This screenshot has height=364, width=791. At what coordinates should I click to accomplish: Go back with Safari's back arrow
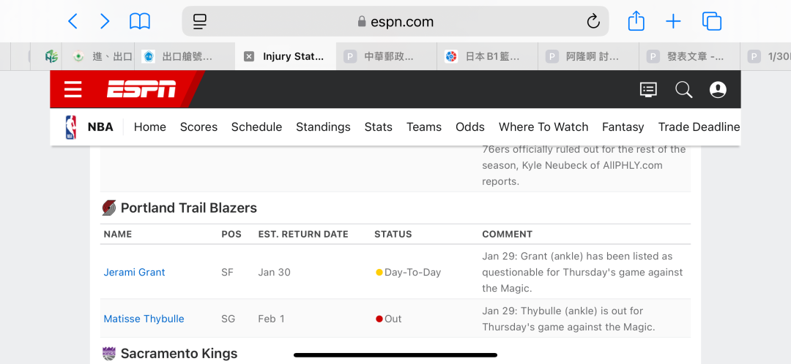pos(73,21)
